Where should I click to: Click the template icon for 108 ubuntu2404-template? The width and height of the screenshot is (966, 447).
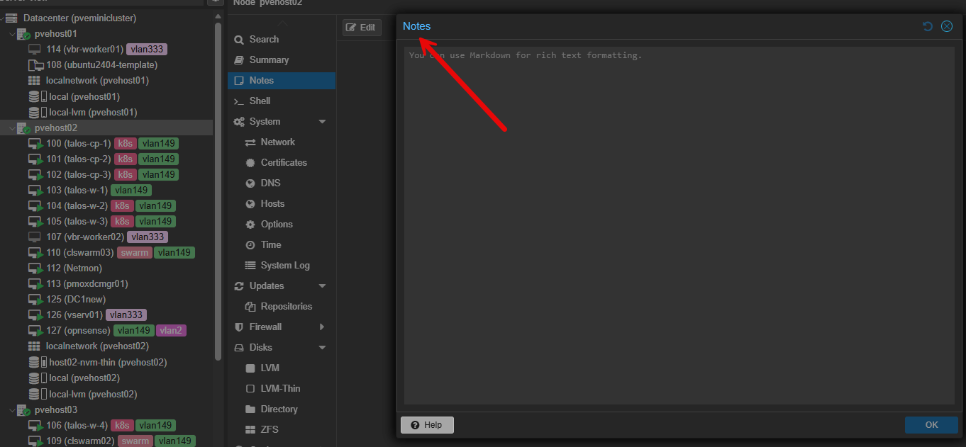pos(35,64)
